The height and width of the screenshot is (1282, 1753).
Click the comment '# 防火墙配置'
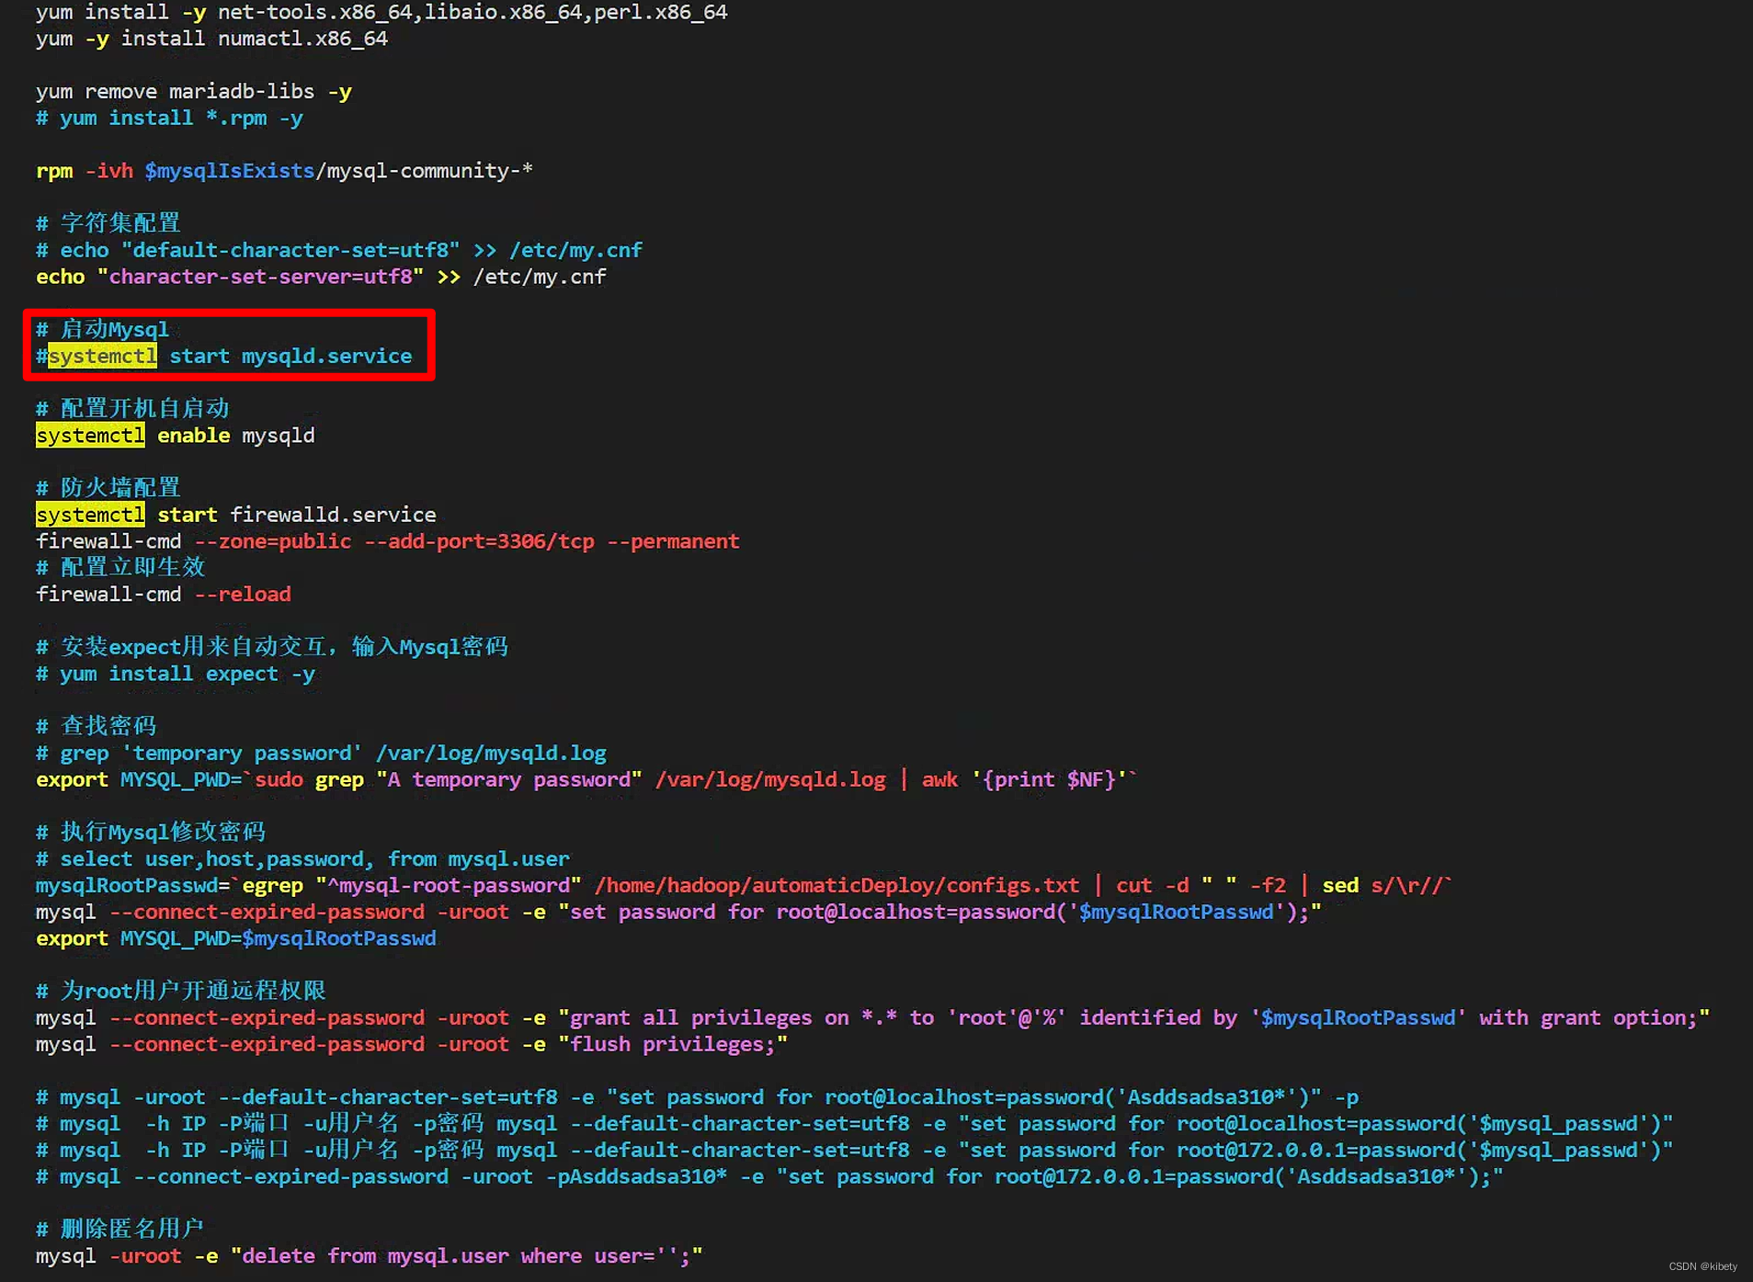tap(108, 488)
